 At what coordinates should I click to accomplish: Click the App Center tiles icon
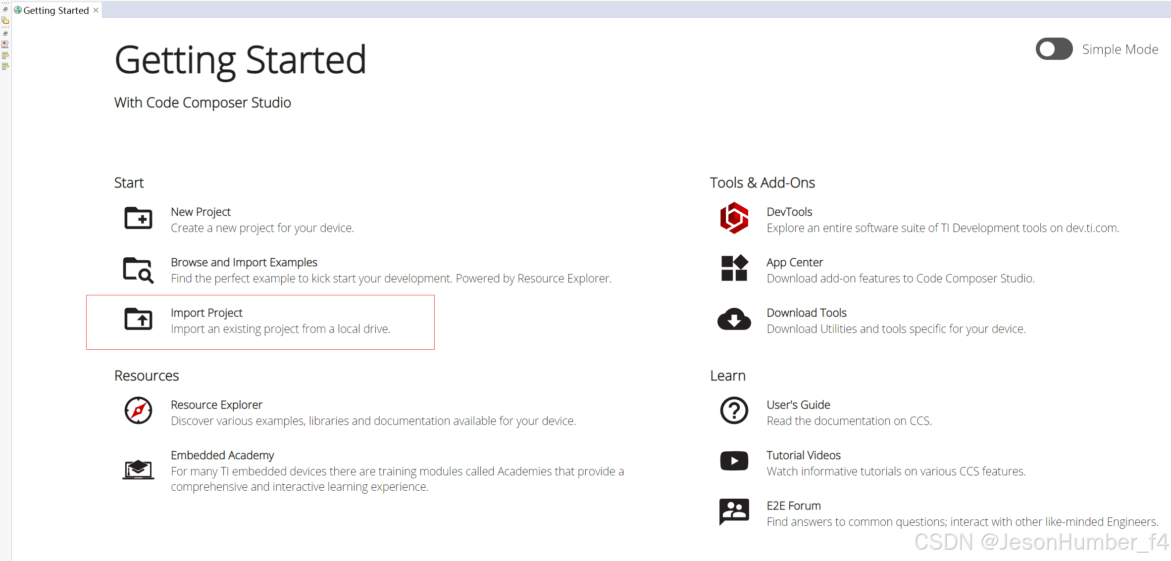click(x=734, y=269)
